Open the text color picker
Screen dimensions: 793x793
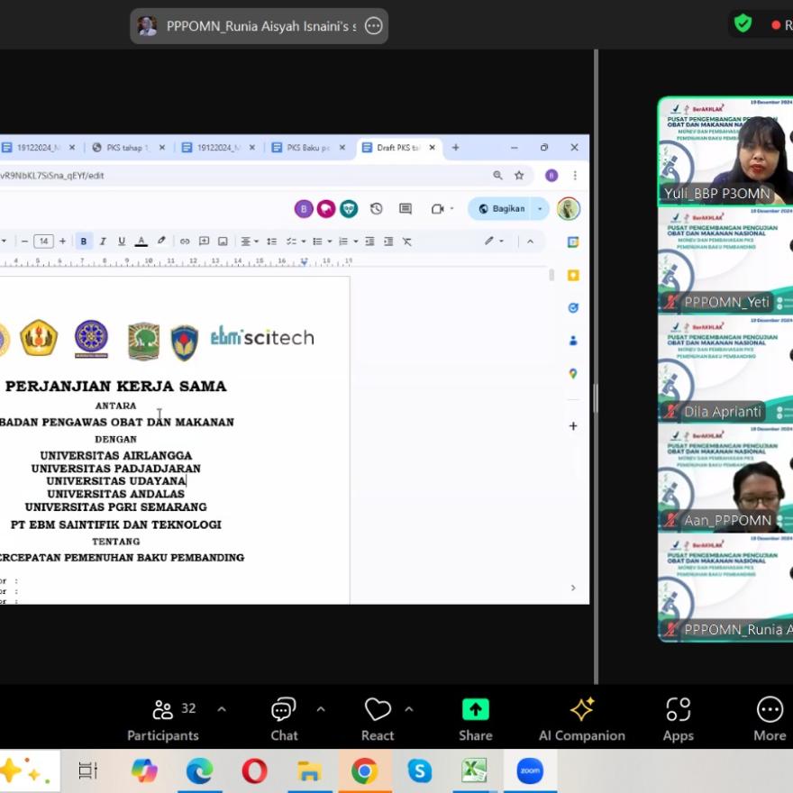pos(141,242)
